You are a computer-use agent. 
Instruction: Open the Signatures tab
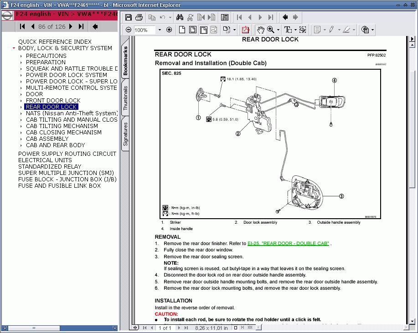point(125,134)
